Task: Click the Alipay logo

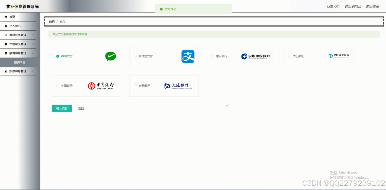Action: pos(188,56)
